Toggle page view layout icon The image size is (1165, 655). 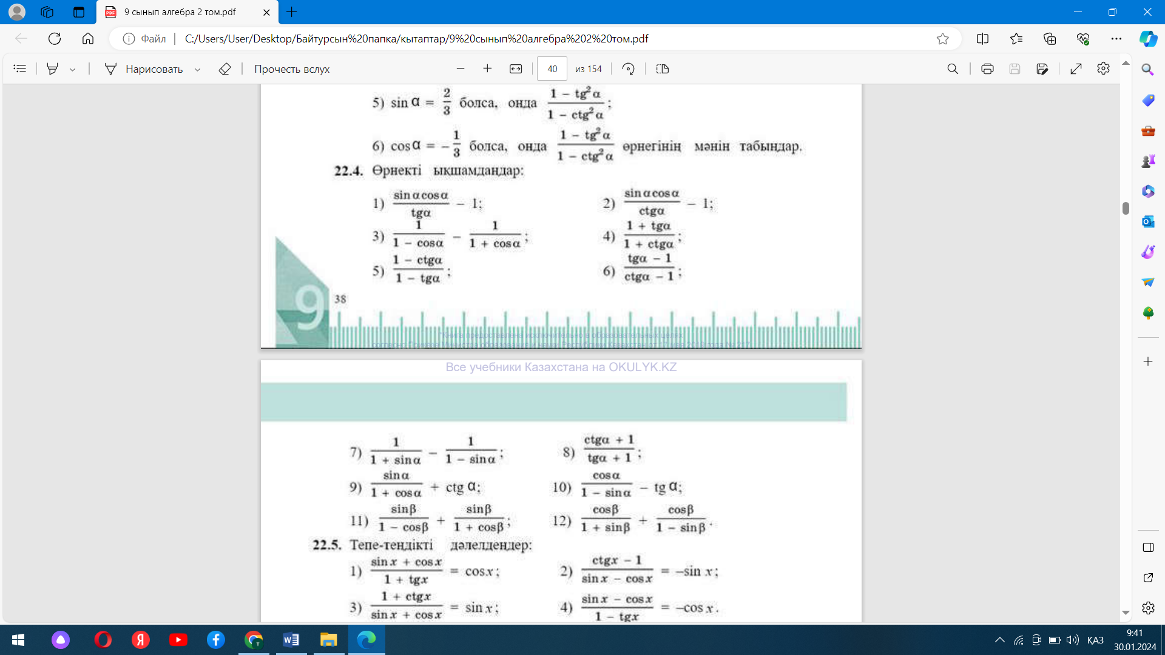(663, 69)
